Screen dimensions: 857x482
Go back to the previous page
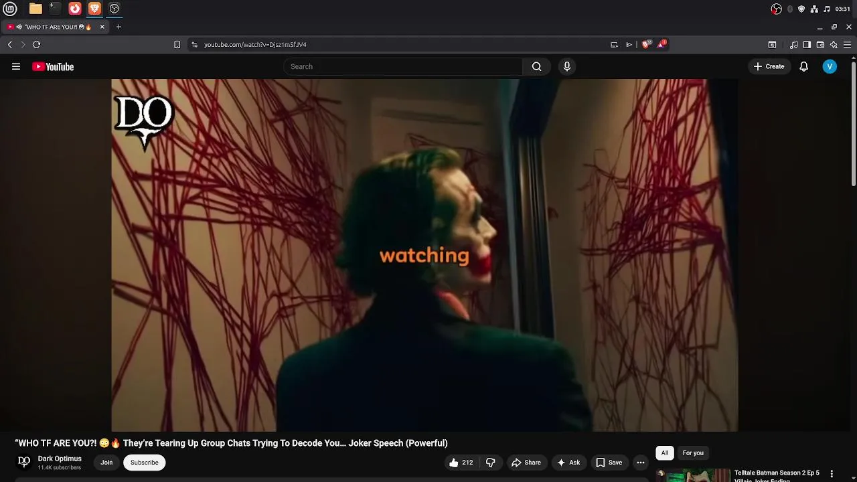click(10, 44)
